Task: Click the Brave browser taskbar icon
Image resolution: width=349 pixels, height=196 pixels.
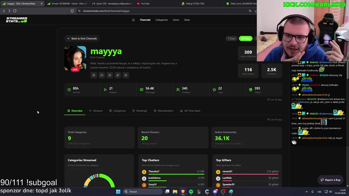Action: tap(183, 192)
